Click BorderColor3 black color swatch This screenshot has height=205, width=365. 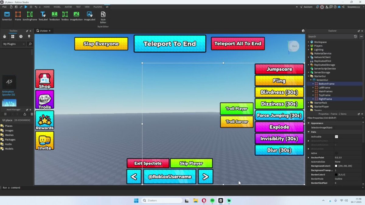[336, 175]
